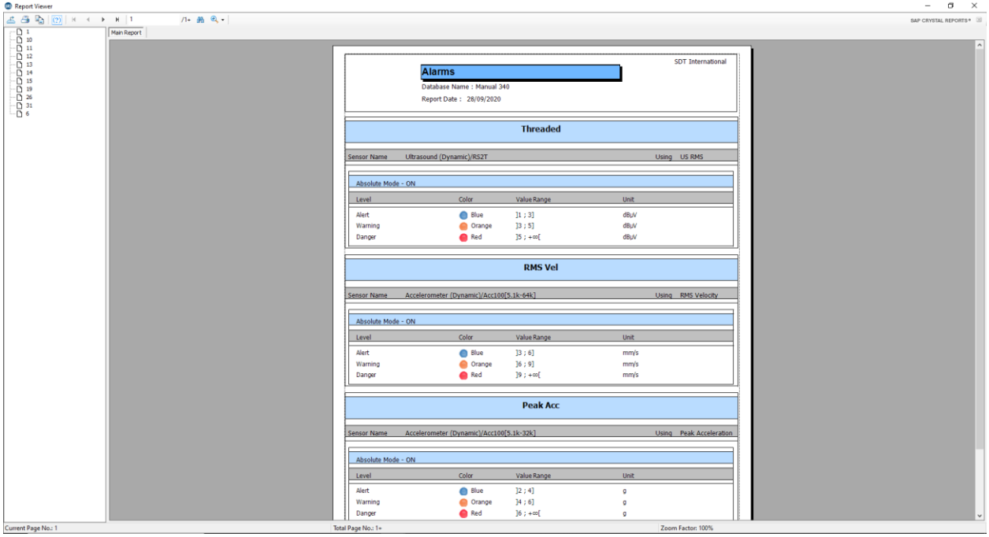Click the Print Report icon

tap(25, 19)
